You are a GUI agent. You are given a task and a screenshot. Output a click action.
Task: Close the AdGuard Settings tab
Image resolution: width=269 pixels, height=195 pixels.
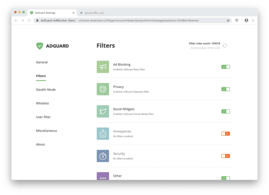click(x=74, y=13)
